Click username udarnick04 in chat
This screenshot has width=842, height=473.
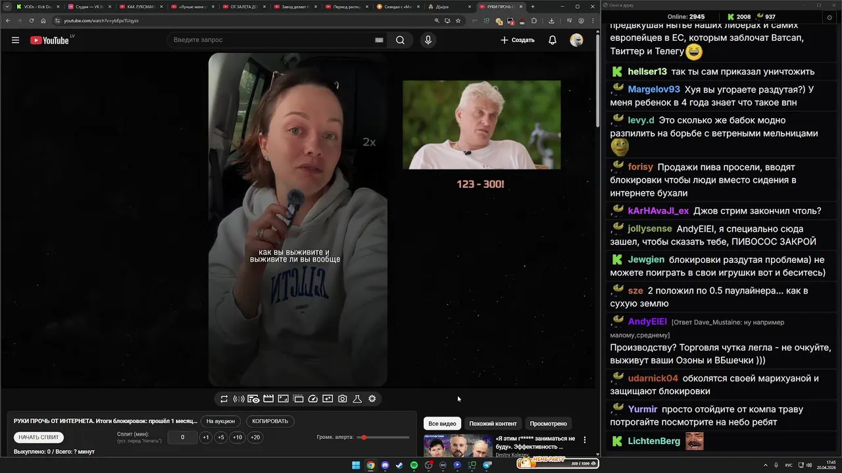coord(653,378)
